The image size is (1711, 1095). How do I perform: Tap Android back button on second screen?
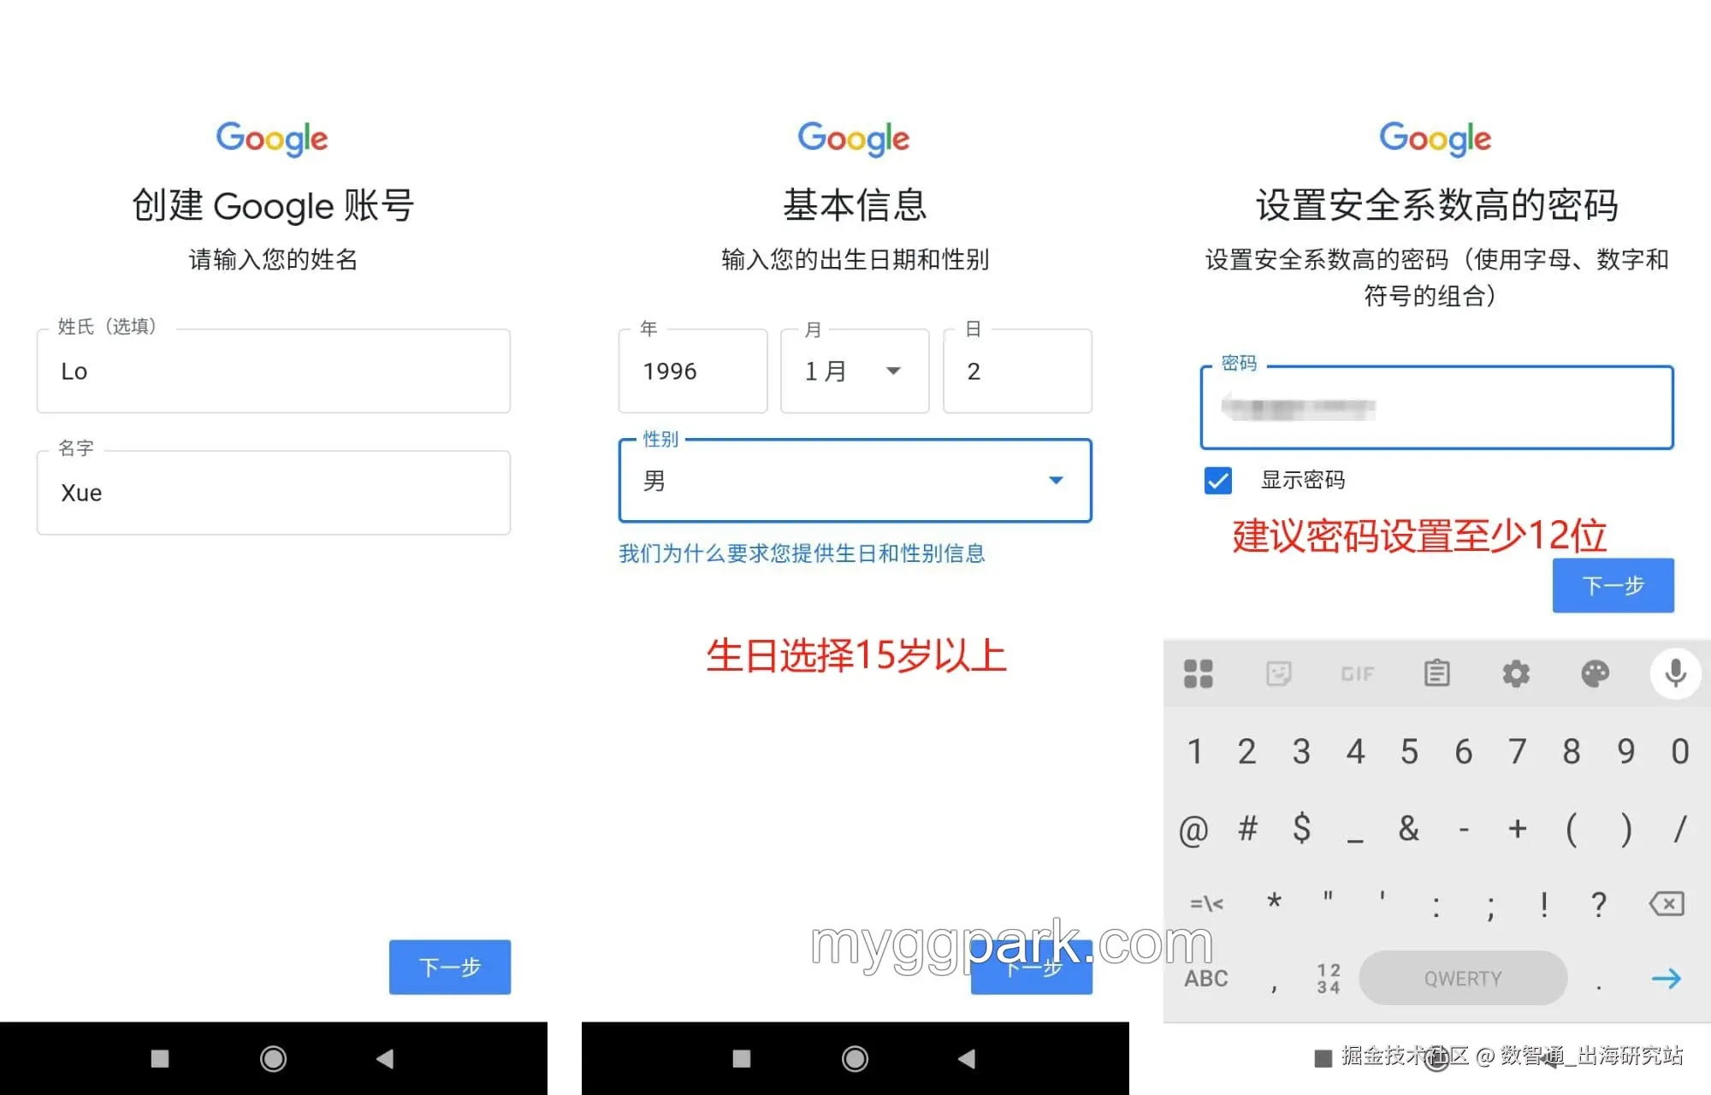(x=967, y=1059)
